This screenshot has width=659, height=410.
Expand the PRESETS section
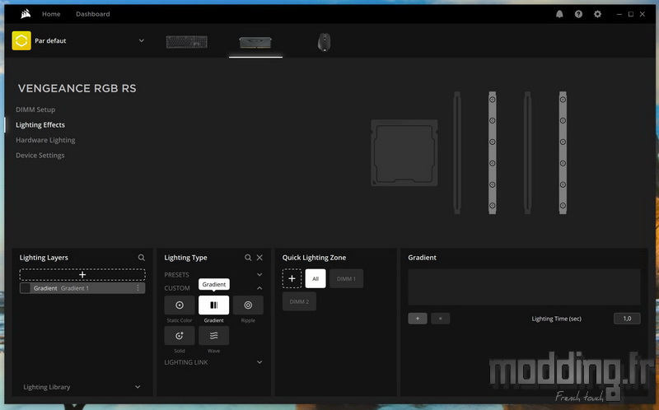point(259,275)
